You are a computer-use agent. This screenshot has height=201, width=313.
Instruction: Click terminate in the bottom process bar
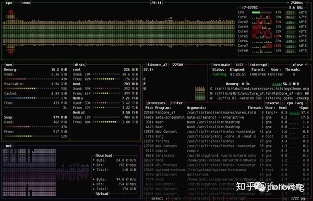[200, 198]
